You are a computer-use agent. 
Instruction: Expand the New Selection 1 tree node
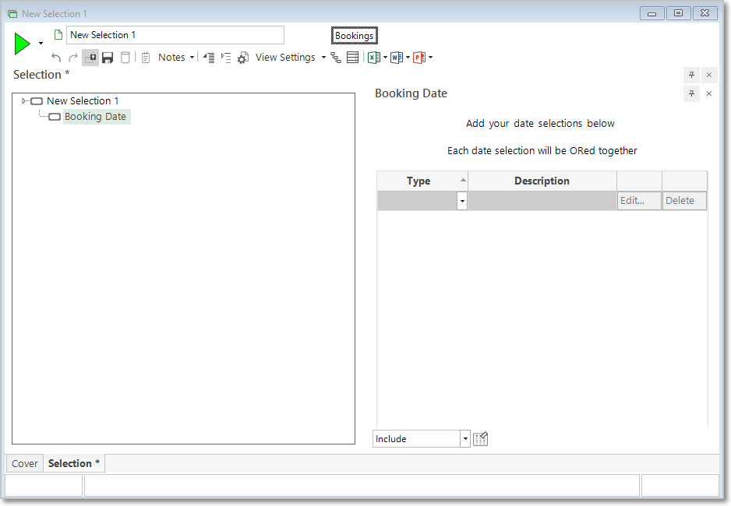pyautogui.click(x=24, y=100)
